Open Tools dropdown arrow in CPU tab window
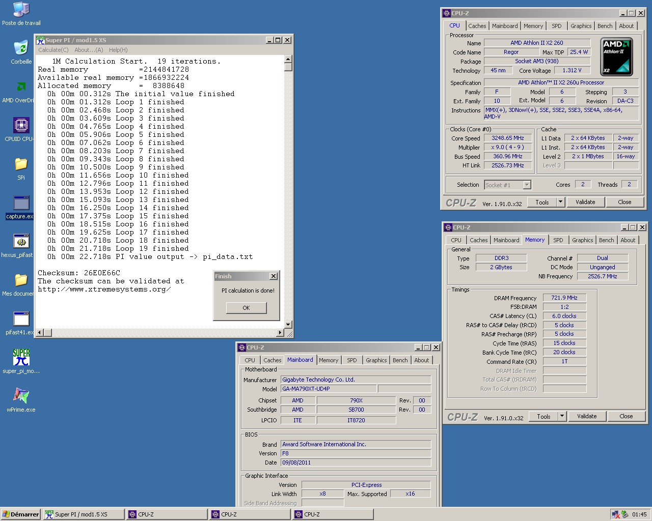This screenshot has height=521, width=652. (560, 202)
